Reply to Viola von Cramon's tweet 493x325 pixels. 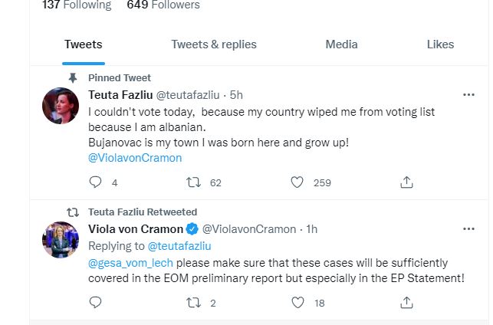pos(95,302)
